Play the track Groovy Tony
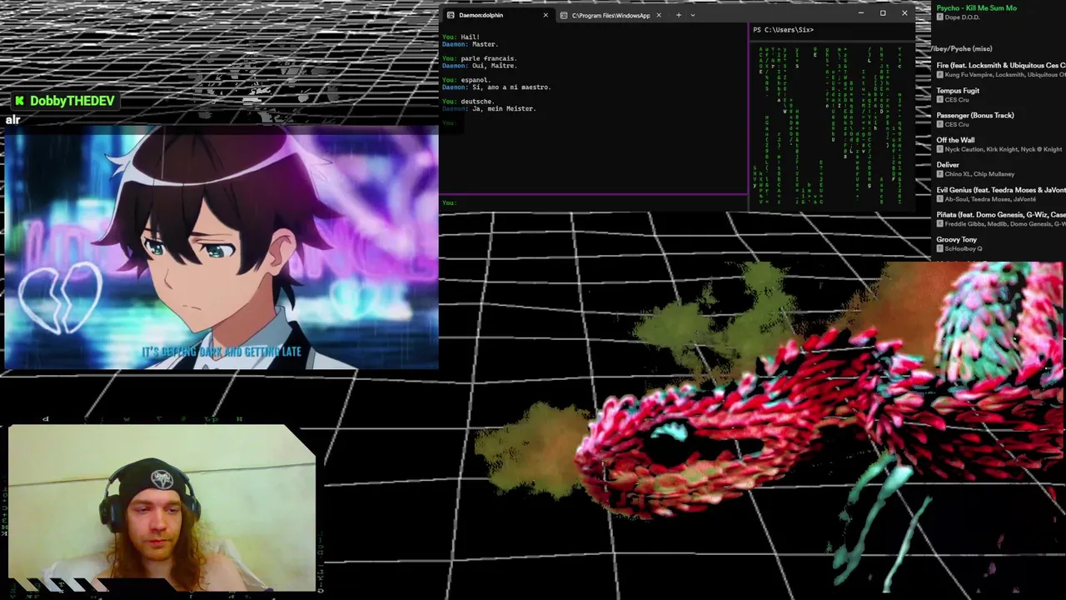Screen dimensions: 1066x600 (956, 240)
